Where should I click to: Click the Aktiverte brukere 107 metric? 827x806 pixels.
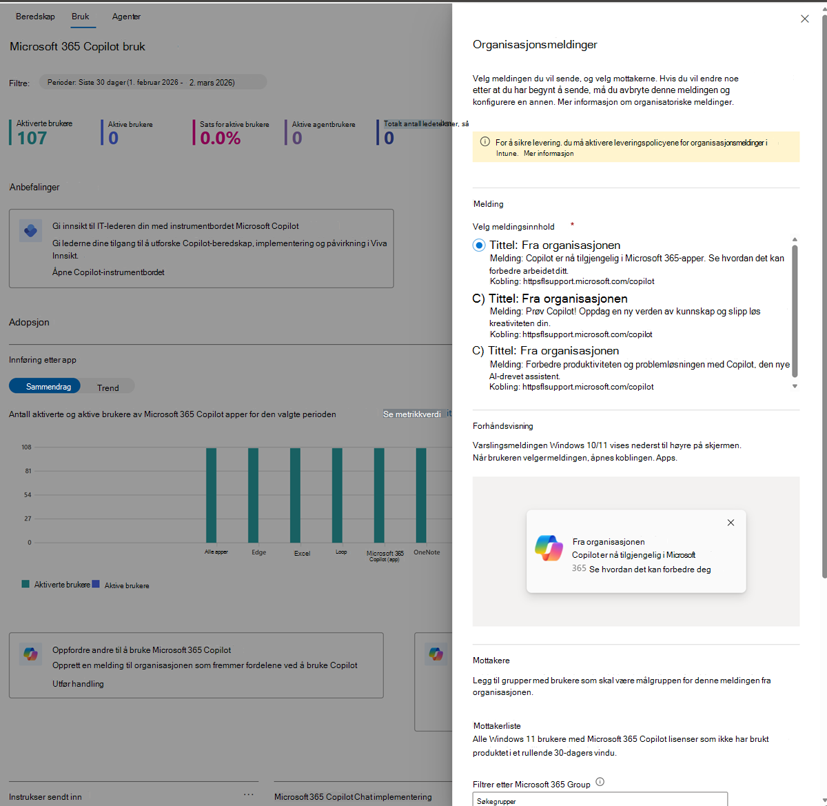(41, 132)
